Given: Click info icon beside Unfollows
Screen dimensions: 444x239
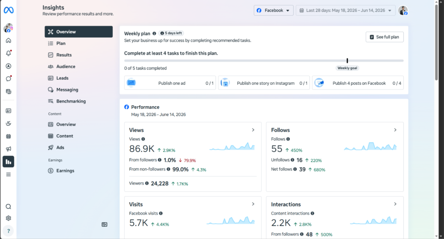Looking at the screenshot, I should 293,160.
